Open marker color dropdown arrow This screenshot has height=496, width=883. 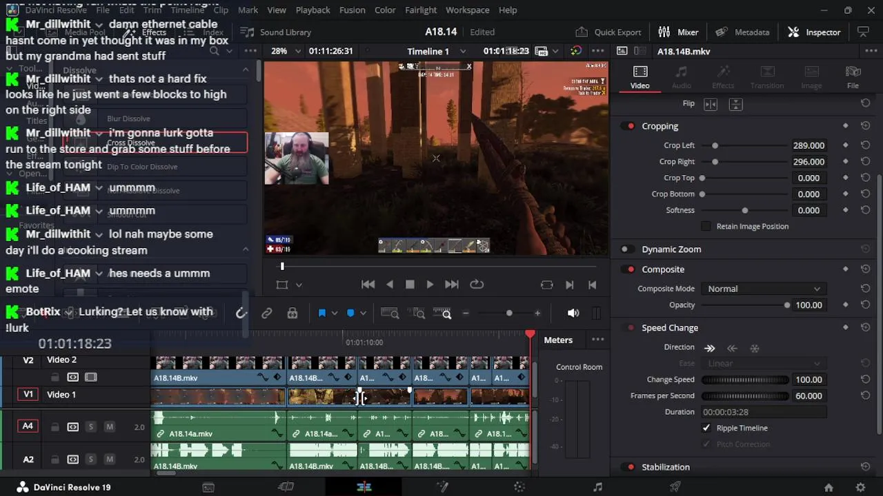(364, 313)
